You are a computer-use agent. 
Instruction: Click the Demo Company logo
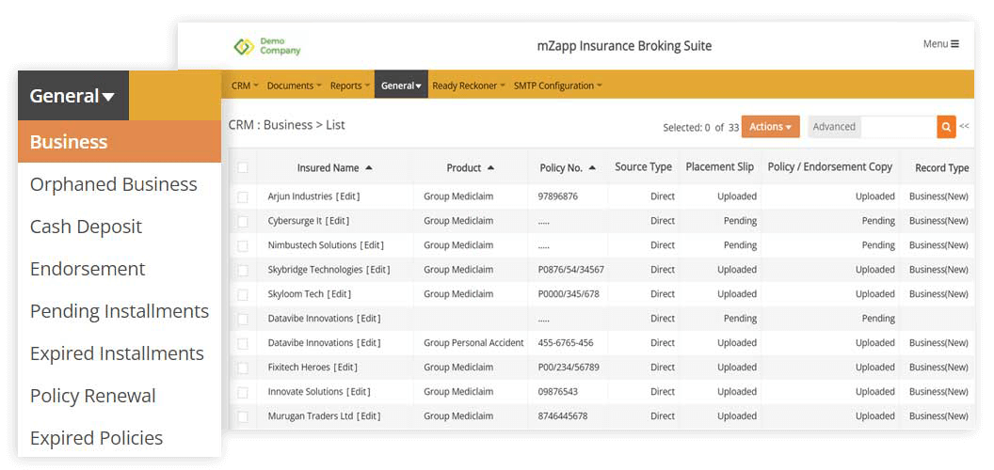click(267, 46)
